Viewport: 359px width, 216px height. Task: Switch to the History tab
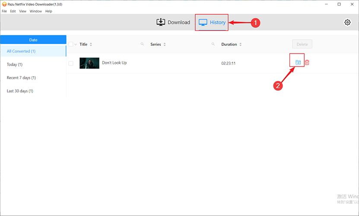pyautogui.click(x=212, y=22)
